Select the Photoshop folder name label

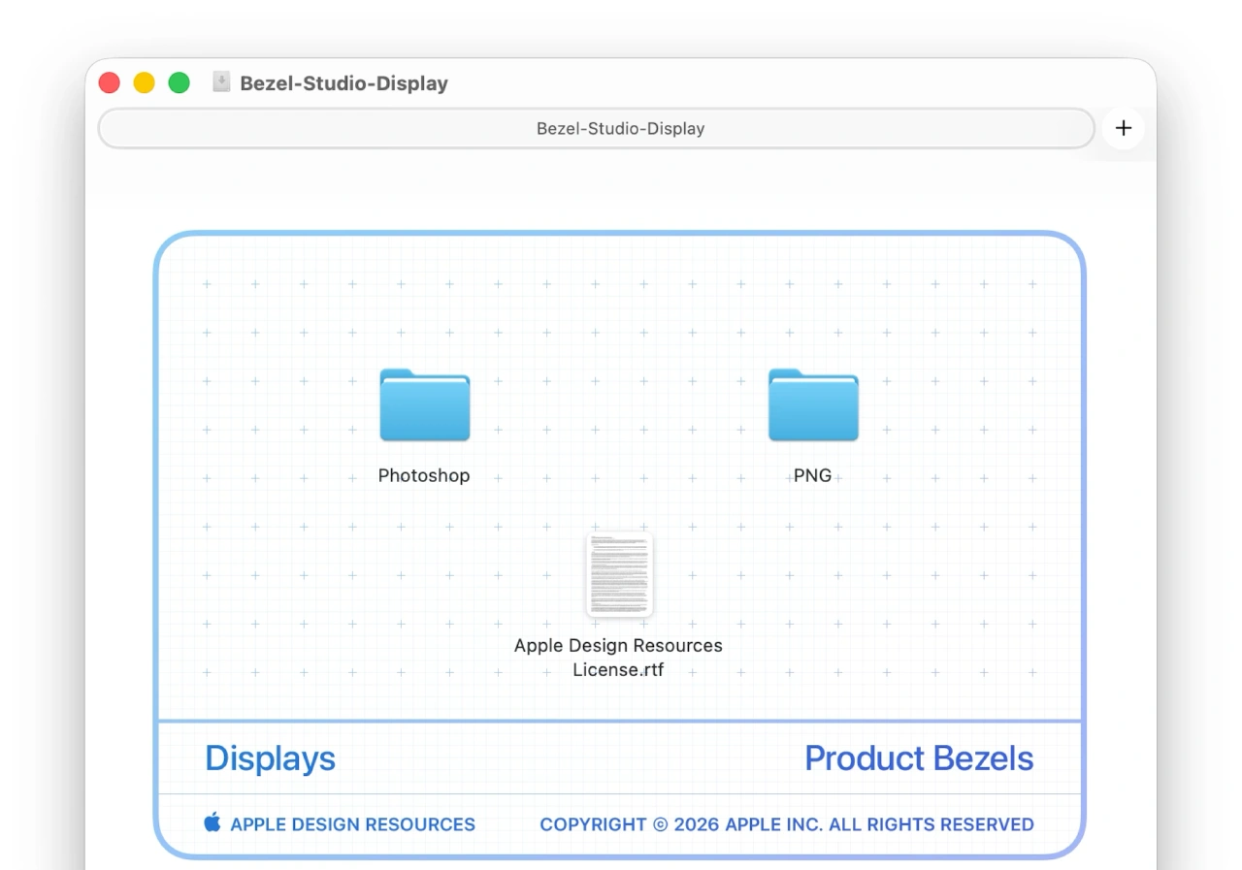pyautogui.click(x=424, y=475)
